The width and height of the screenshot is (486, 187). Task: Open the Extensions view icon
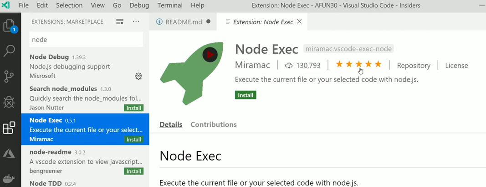click(x=9, y=127)
